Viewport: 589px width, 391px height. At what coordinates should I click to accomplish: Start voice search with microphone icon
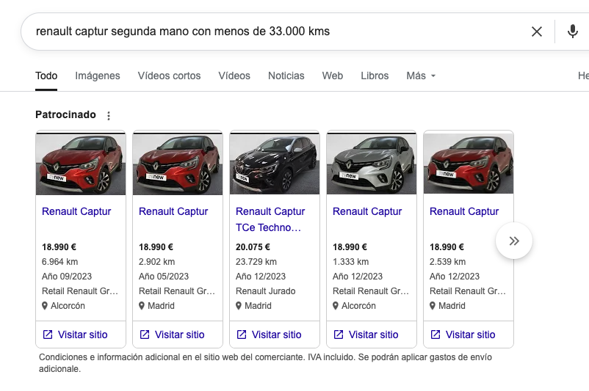[573, 32]
